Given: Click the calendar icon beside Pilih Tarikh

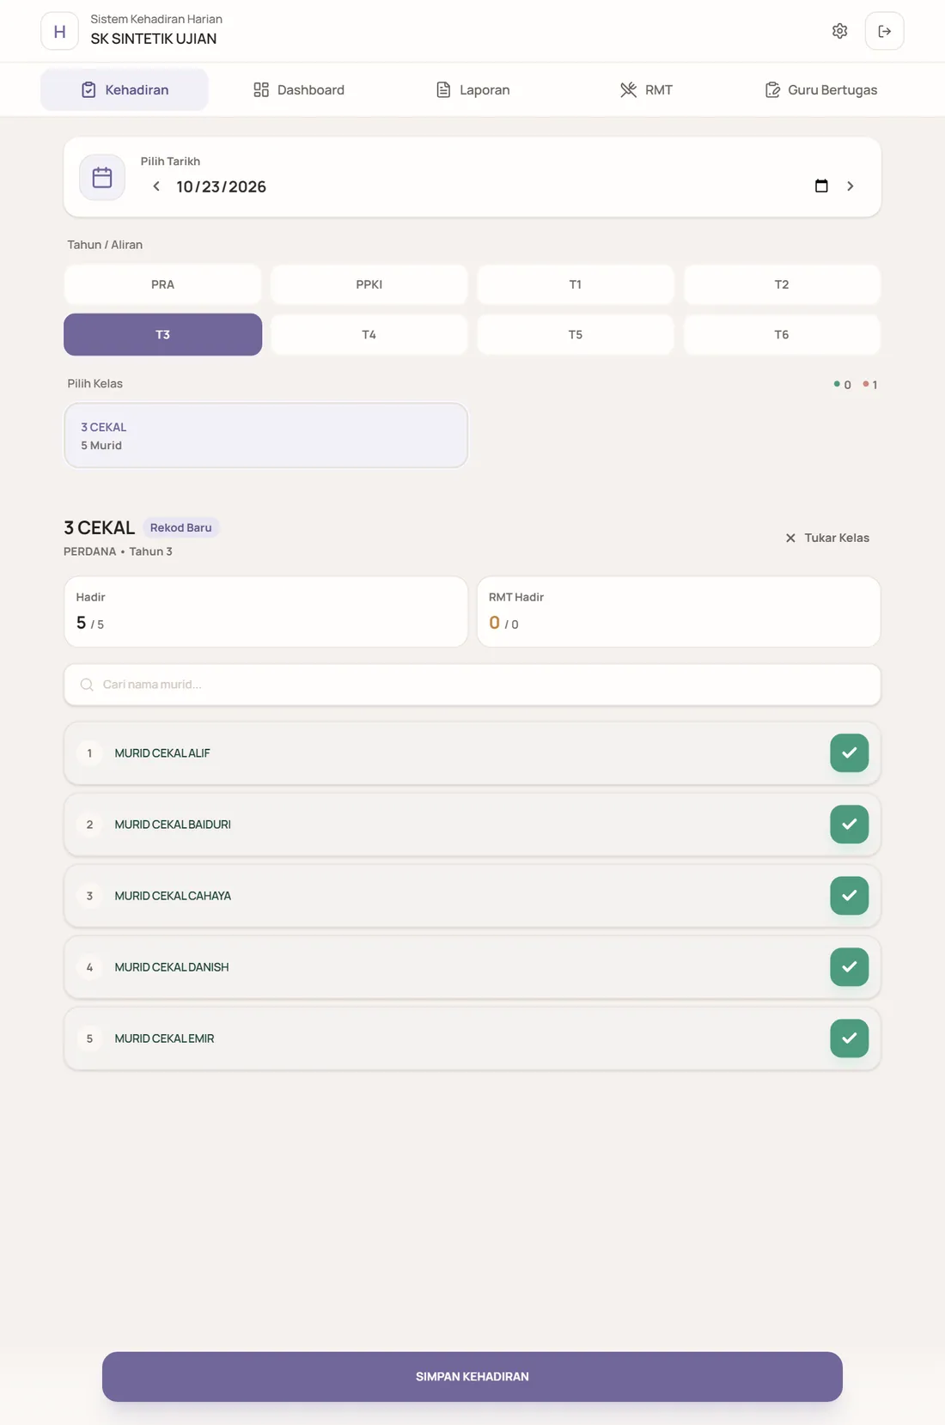Looking at the screenshot, I should click(x=102, y=177).
